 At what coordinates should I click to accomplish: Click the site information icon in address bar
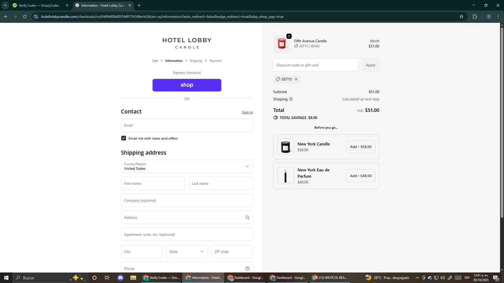click(x=36, y=16)
